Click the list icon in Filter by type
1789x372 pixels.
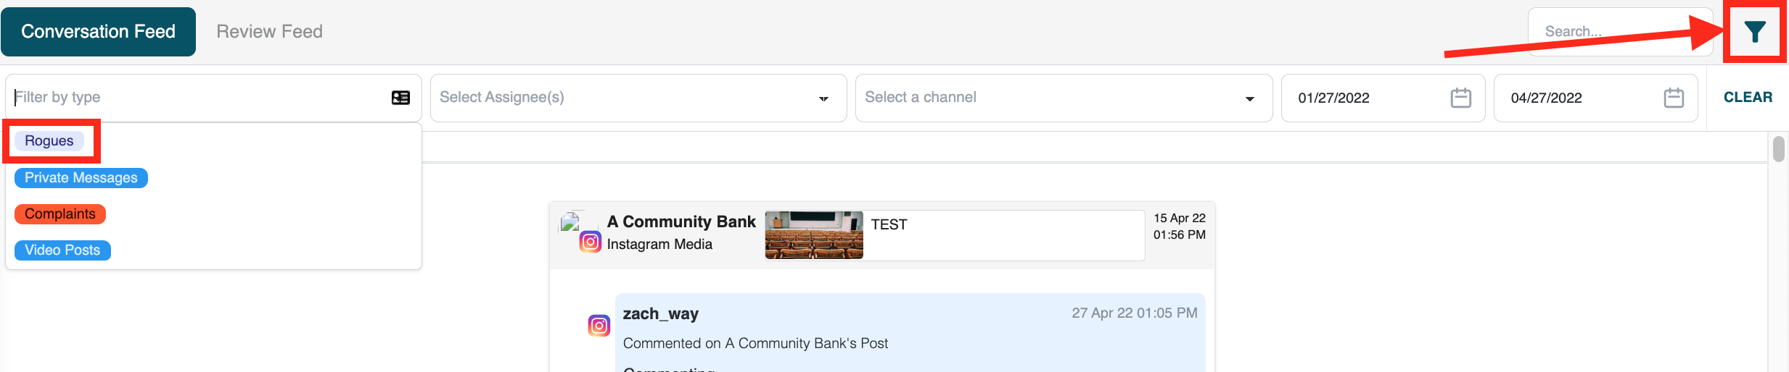pyautogui.click(x=400, y=98)
